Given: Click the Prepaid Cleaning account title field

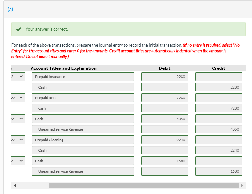Looking at the screenshot, I should 83,140.
